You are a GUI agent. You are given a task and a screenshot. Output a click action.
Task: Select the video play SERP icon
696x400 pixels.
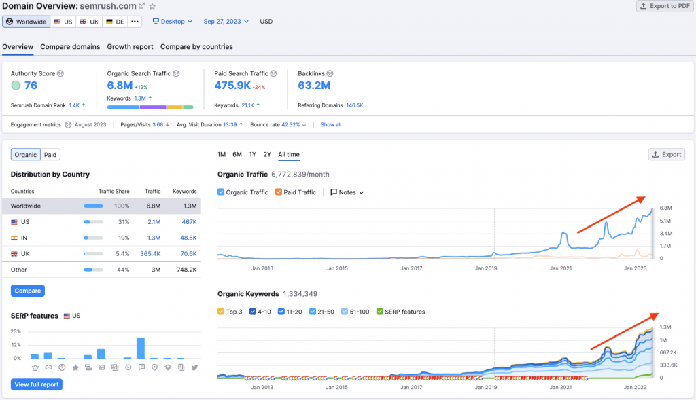[128, 367]
